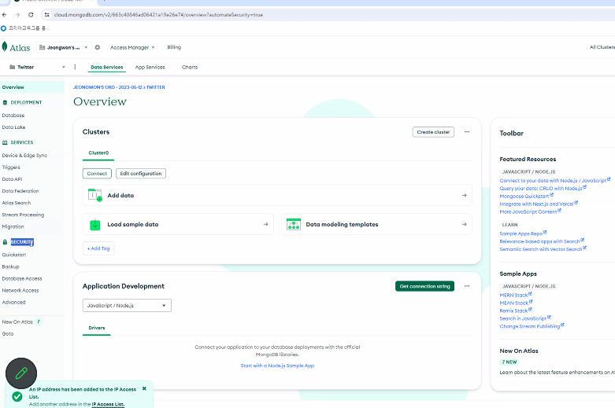Click the organization building icon beside Jeongwon's
615x408 pixels.
[42, 47]
